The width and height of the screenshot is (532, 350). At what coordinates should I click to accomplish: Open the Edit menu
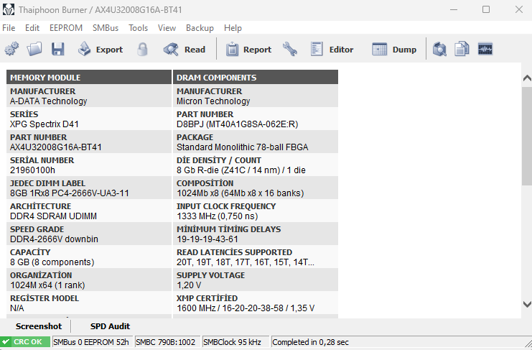point(32,28)
